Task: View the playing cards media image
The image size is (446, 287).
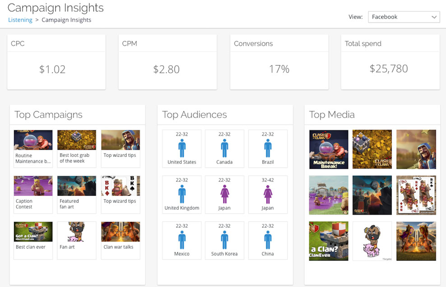Action: [x=416, y=195]
